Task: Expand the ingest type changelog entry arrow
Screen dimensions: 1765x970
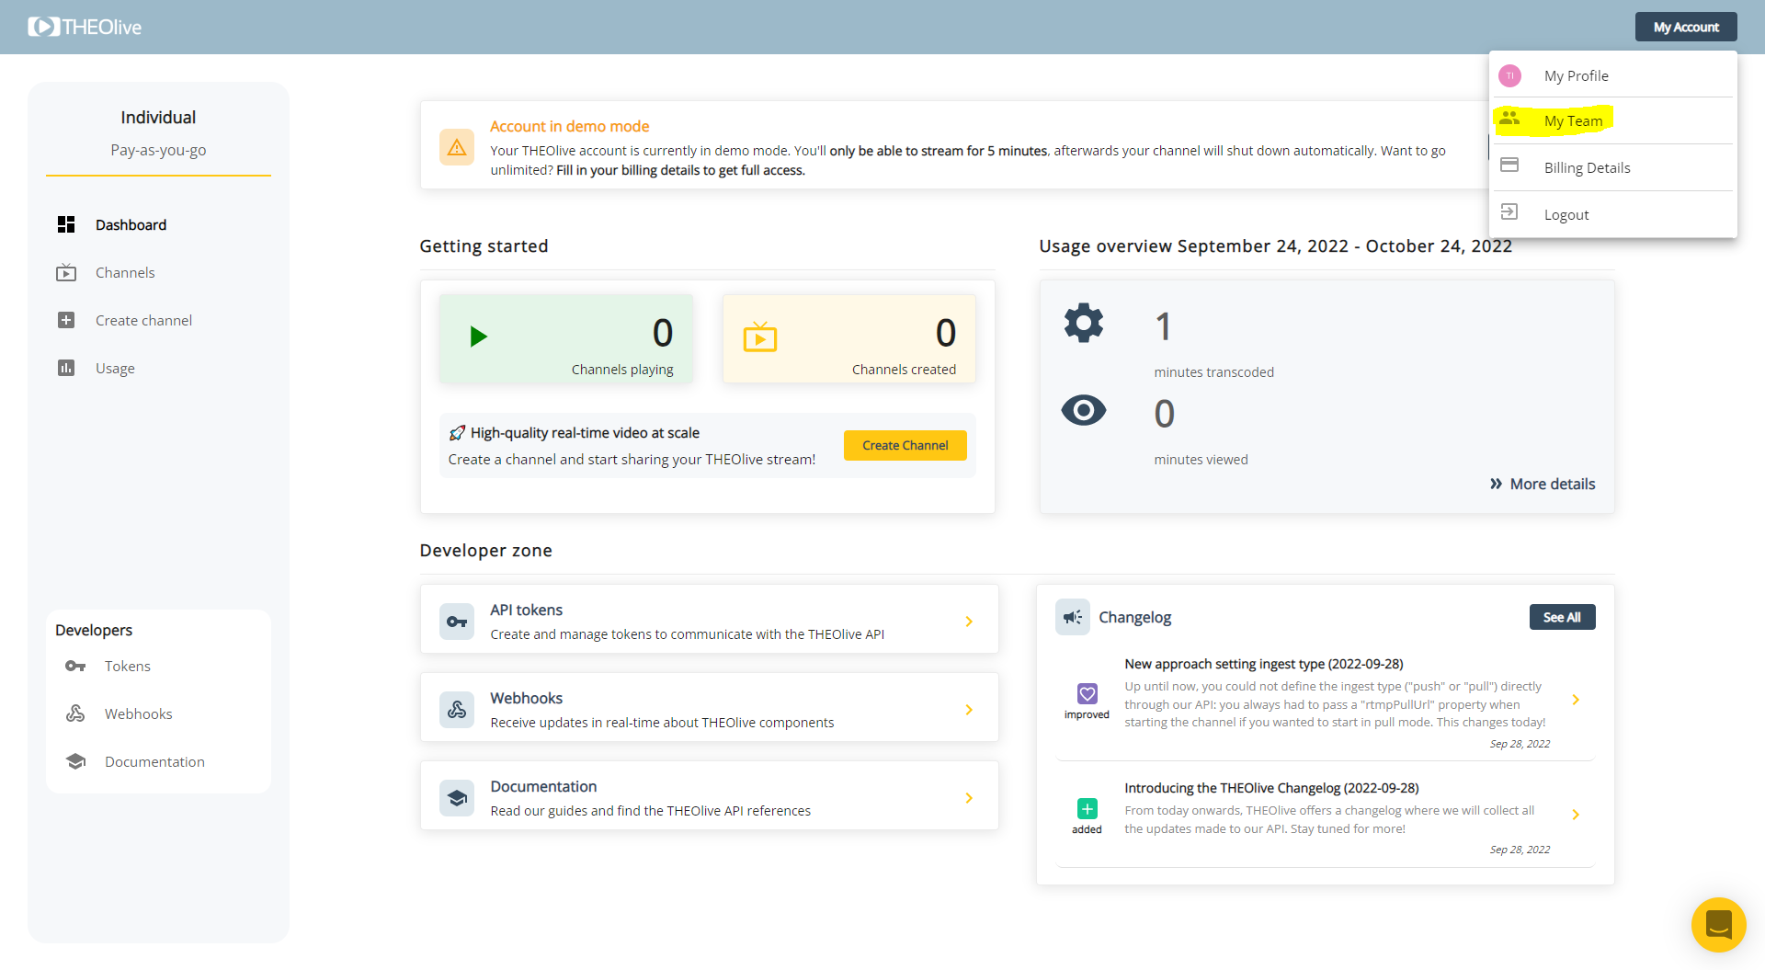Action: pyautogui.click(x=1576, y=700)
